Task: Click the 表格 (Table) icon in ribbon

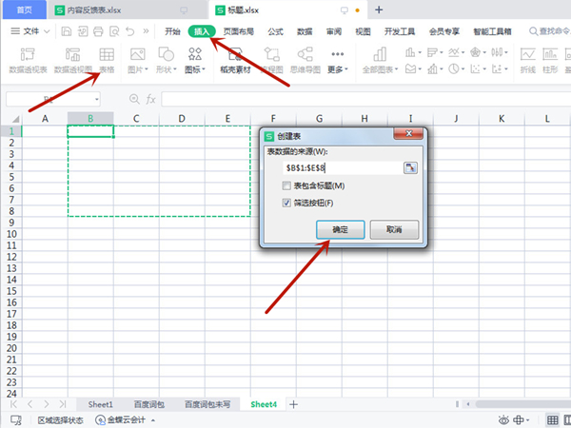Action: 107,60
